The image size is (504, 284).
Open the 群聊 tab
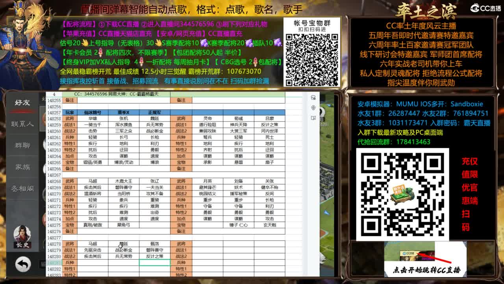(23, 146)
